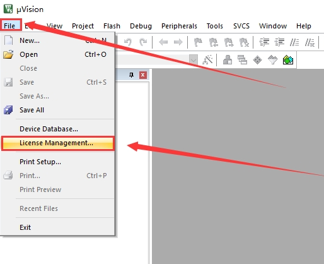Open Manage Project Items icon
Image resolution: width=324 pixels, height=264 pixels.
(x=228, y=60)
